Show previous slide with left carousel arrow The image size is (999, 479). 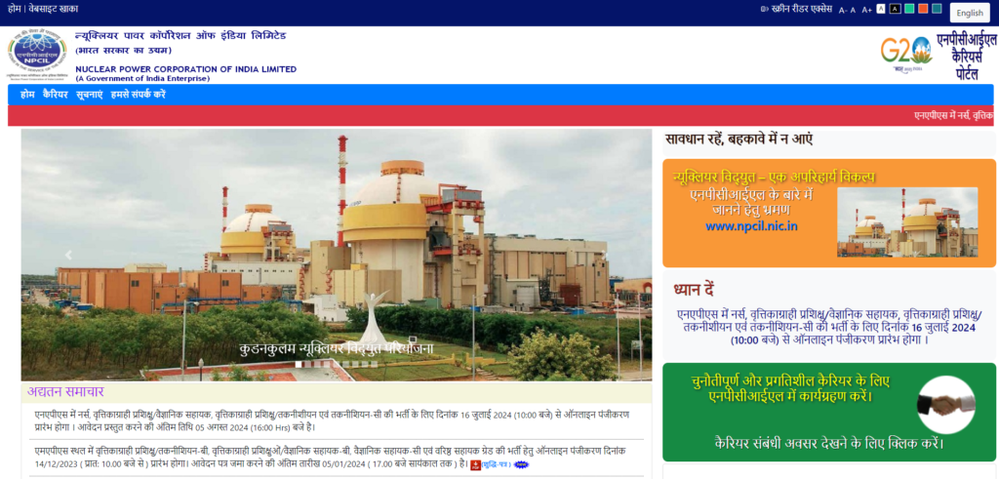click(x=68, y=256)
